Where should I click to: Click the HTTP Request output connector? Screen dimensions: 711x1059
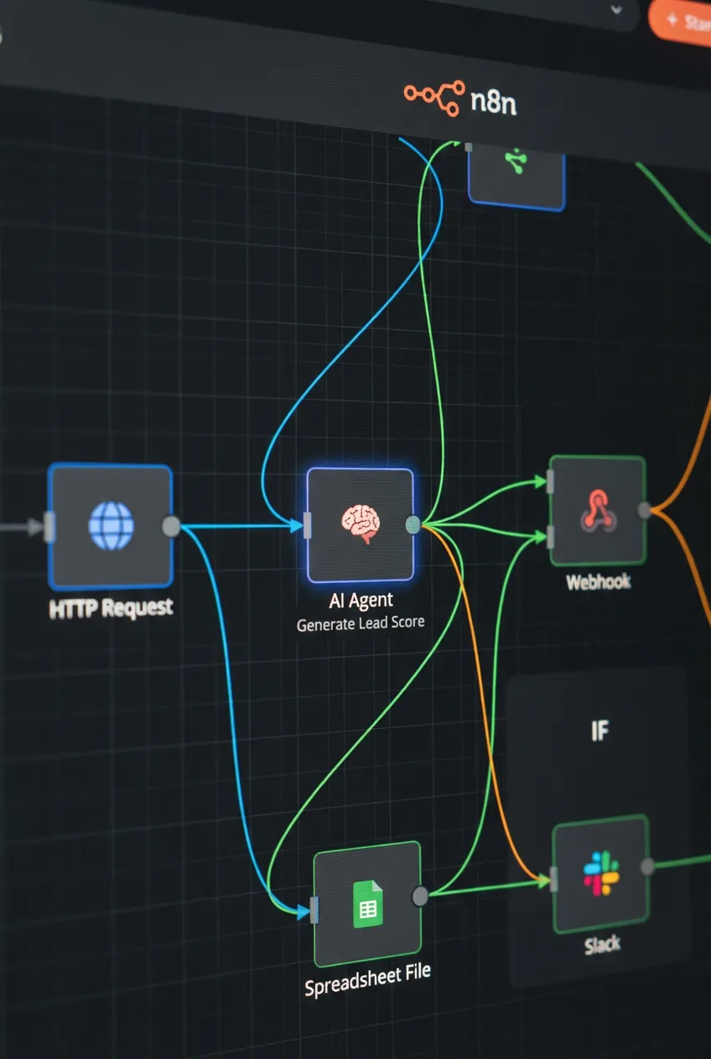[170, 526]
